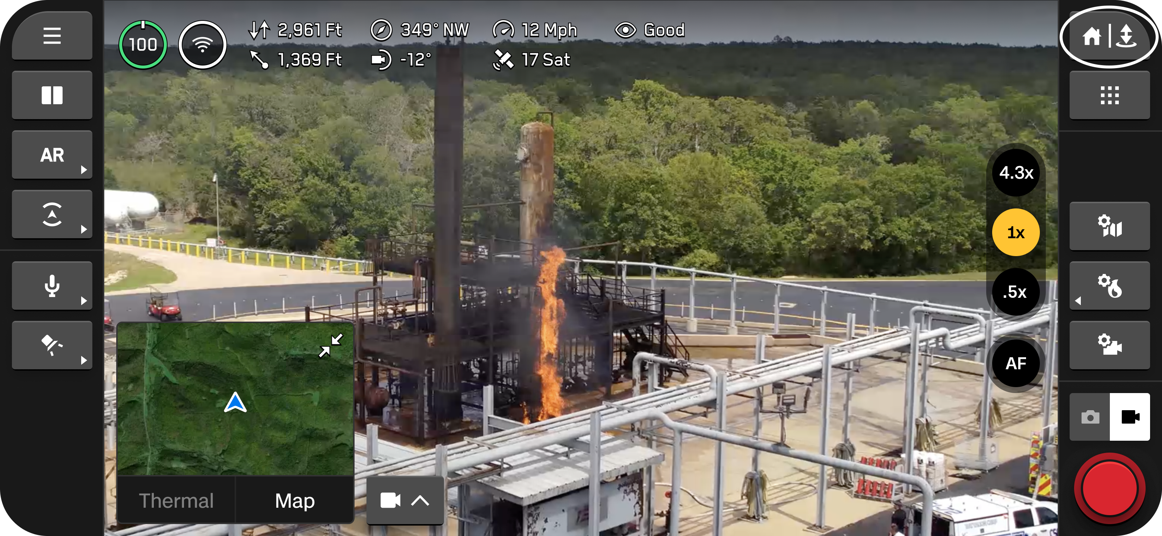
Task: Switch to photo capture mode
Action: [1090, 417]
